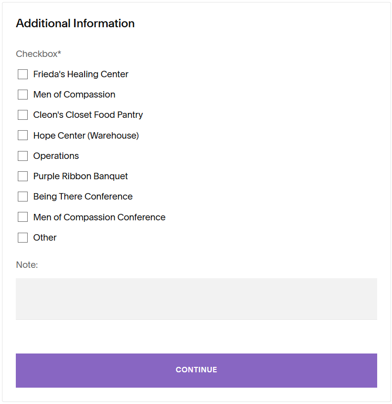This screenshot has width=392, height=404.
Task: Tick the Being There Conference checkbox
Action: pyautogui.click(x=23, y=197)
